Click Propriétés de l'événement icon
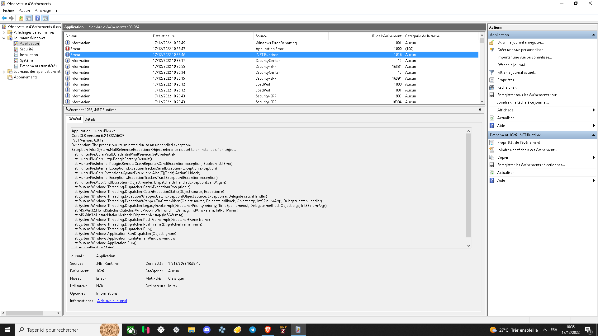The image size is (598, 336). (492, 142)
